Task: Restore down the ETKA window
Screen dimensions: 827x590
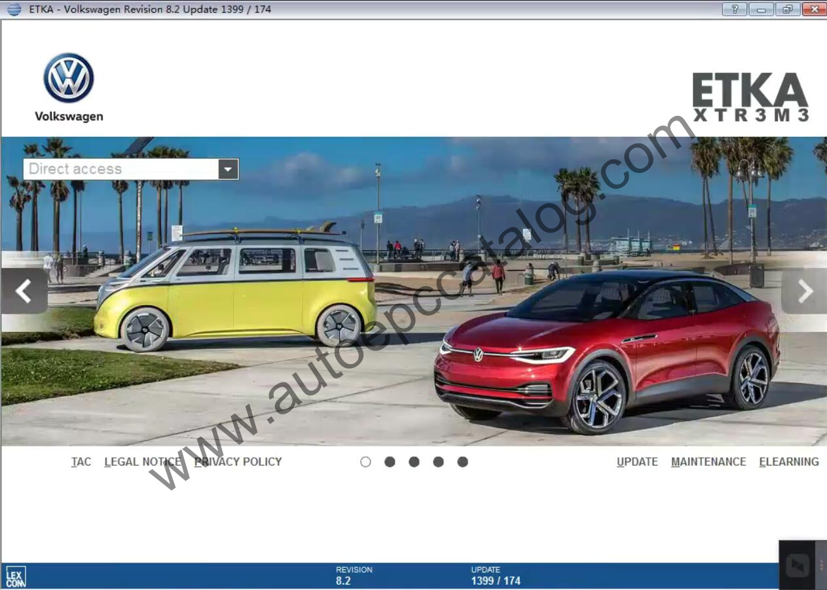Action: (x=787, y=9)
